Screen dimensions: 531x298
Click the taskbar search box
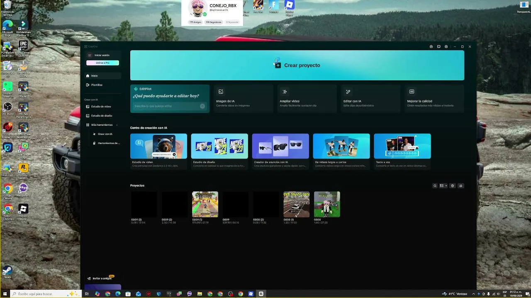[45, 294]
